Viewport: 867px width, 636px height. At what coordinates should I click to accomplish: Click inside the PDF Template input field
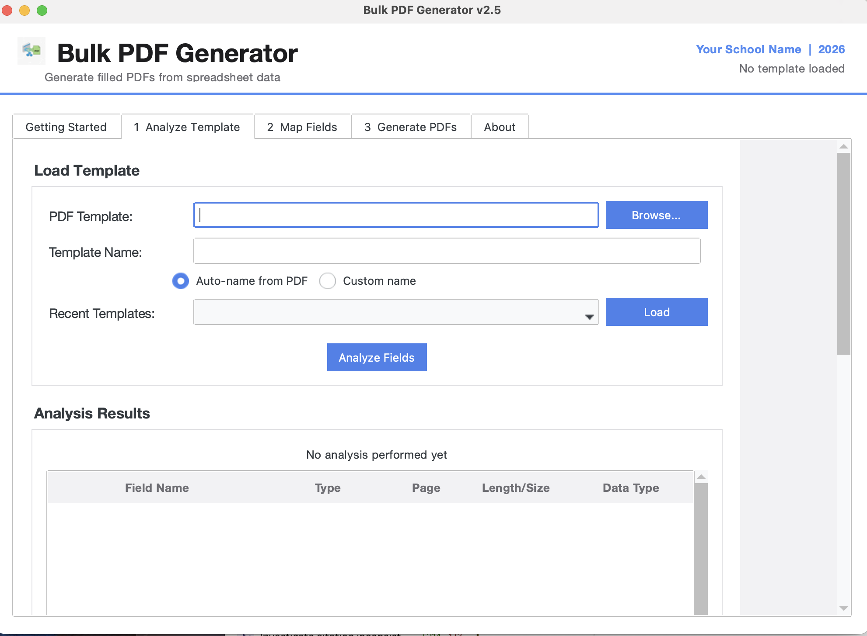point(396,215)
